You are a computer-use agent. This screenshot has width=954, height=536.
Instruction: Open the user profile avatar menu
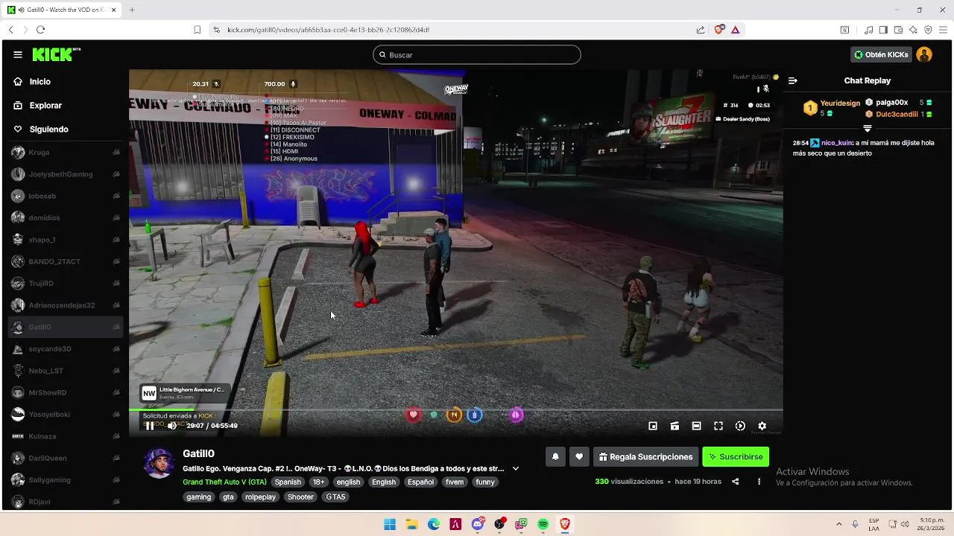pyautogui.click(x=924, y=54)
